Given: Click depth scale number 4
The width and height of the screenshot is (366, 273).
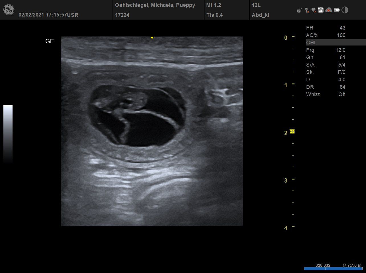Looking at the screenshot, I should click(x=286, y=228).
